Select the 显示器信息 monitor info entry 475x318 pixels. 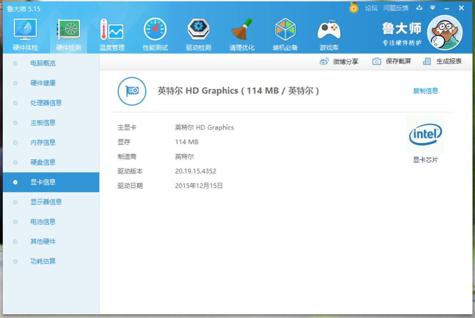[x=46, y=202]
